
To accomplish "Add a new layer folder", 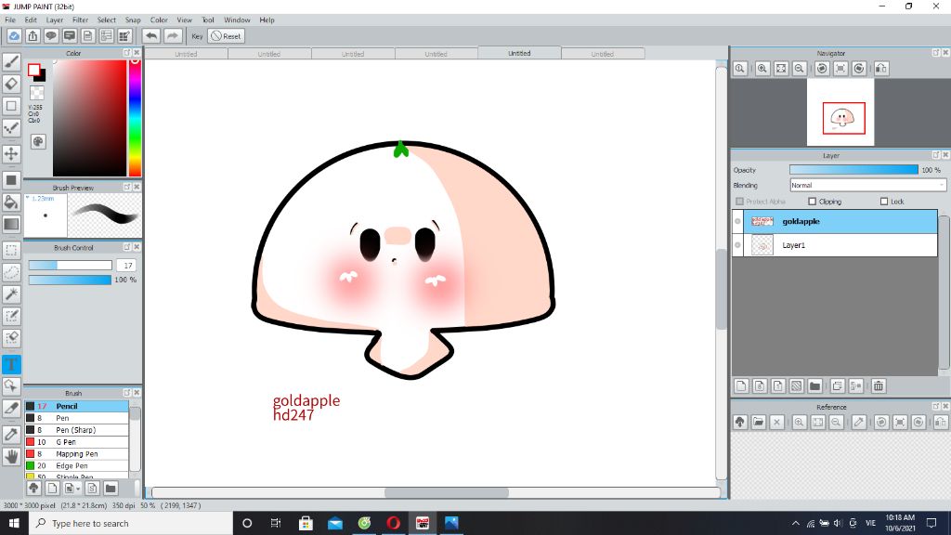I will pyautogui.click(x=815, y=385).
